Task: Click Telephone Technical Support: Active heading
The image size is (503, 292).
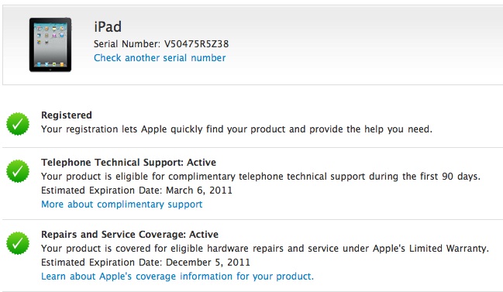Action: pyautogui.click(x=129, y=163)
